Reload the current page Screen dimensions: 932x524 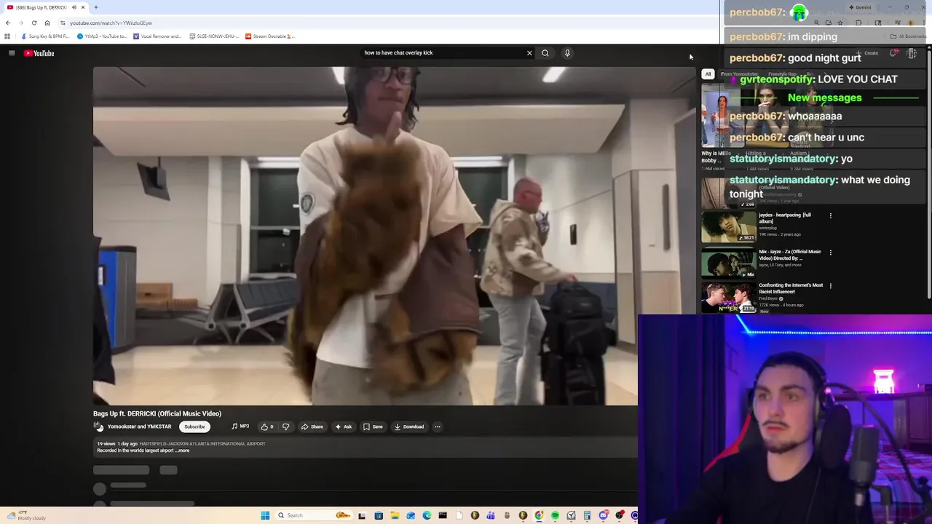click(x=33, y=23)
